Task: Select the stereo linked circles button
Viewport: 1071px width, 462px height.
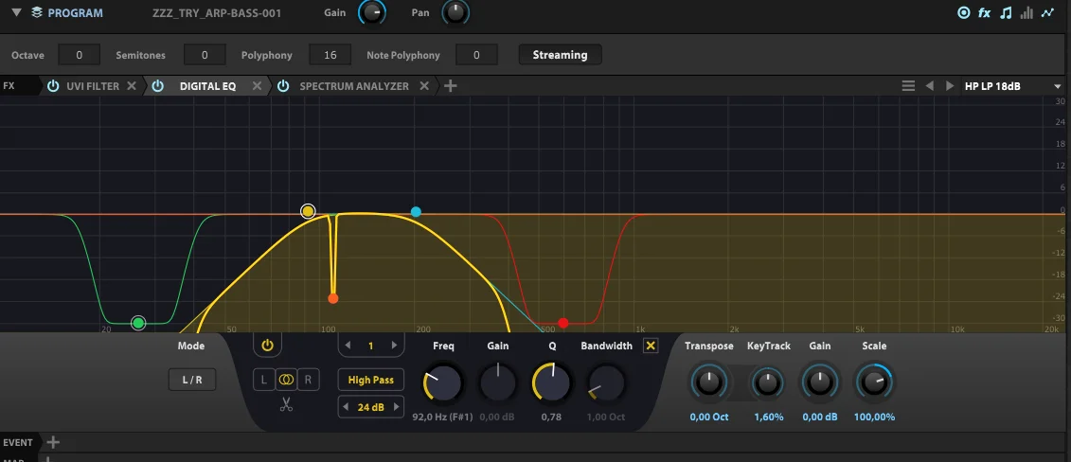Action: 286,380
